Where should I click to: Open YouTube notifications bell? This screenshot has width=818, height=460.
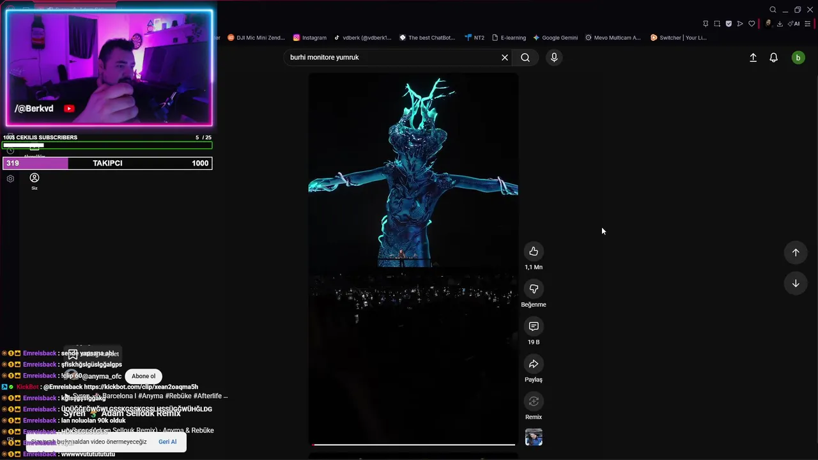click(x=773, y=57)
